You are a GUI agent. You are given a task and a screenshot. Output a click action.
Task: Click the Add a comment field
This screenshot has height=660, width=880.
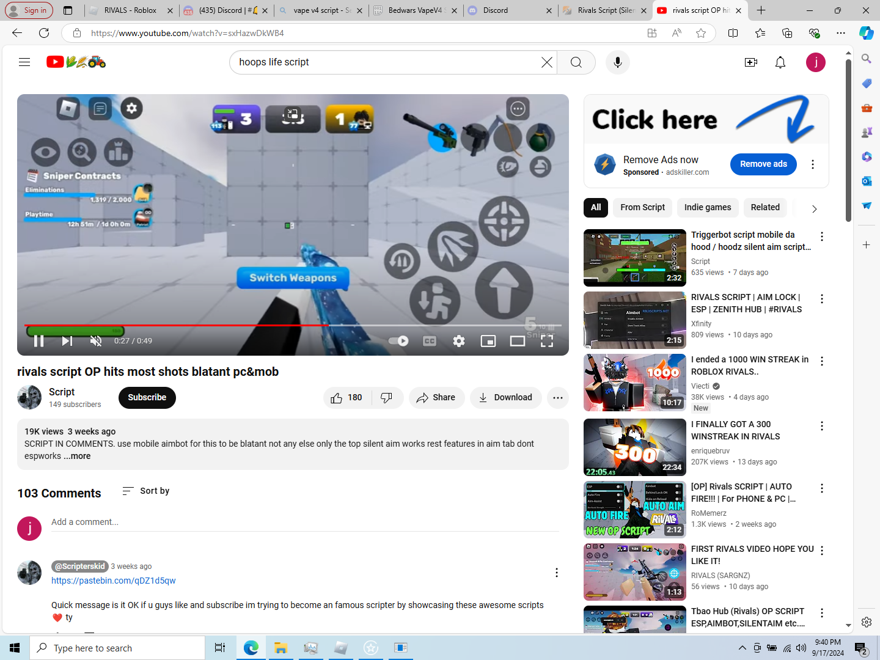click(305, 522)
